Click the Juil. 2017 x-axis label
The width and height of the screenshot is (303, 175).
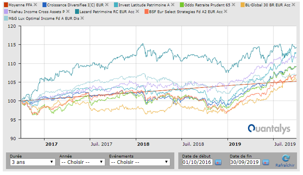pyautogui.click(x=101, y=144)
